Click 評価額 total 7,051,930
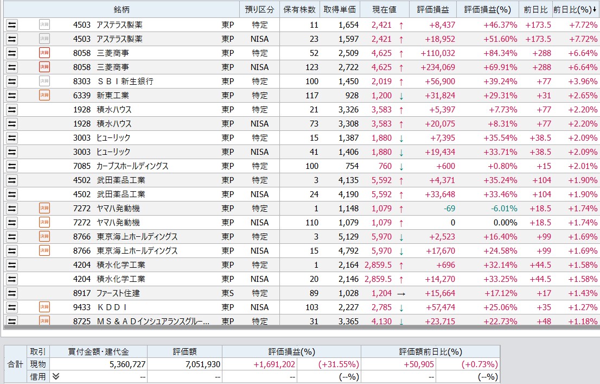This screenshot has width=600, height=384. tap(202, 364)
